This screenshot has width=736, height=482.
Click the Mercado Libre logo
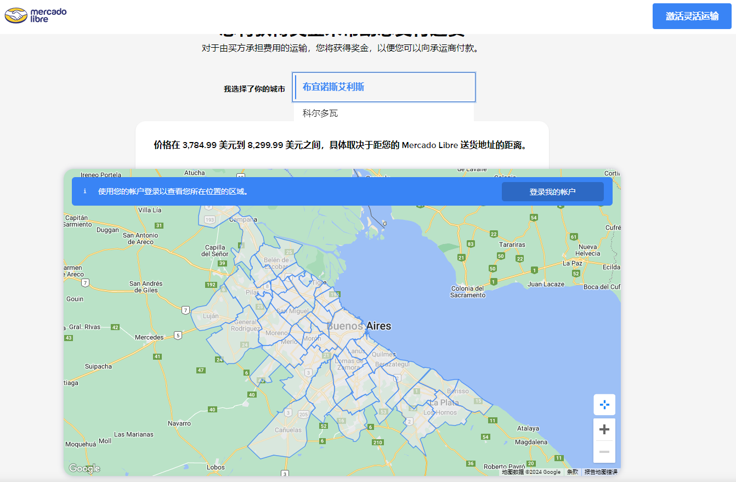(36, 15)
